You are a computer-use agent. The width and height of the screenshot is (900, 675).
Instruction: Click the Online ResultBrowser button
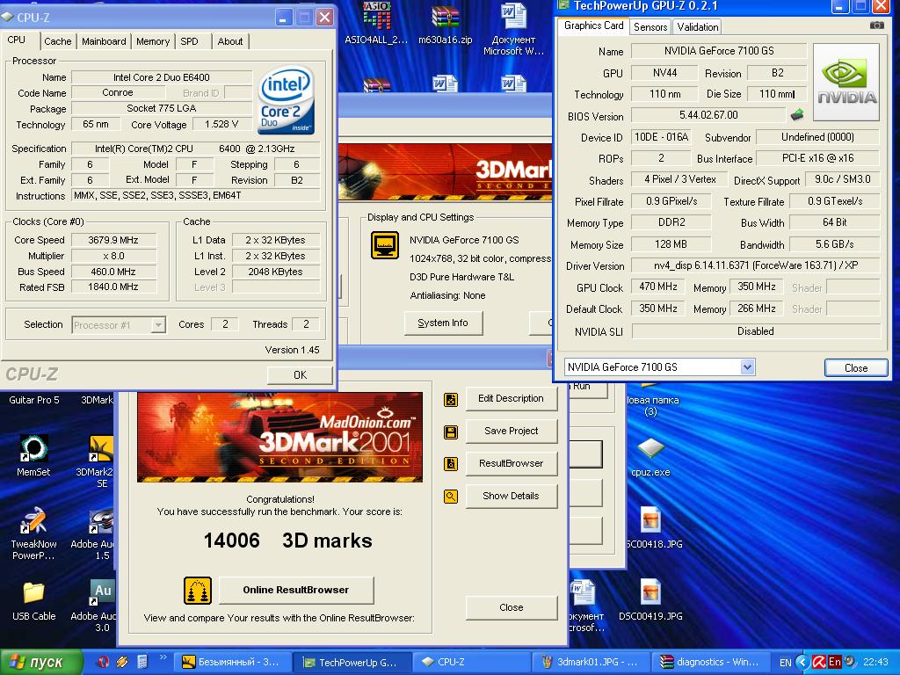point(295,590)
